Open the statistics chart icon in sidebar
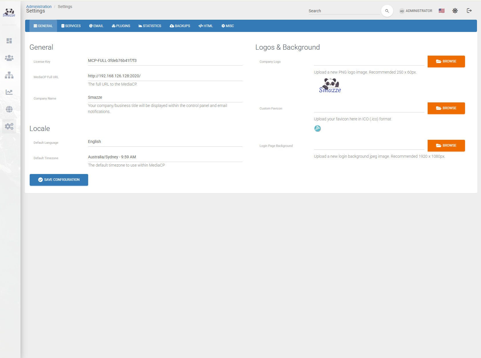 pyautogui.click(x=9, y=92)
